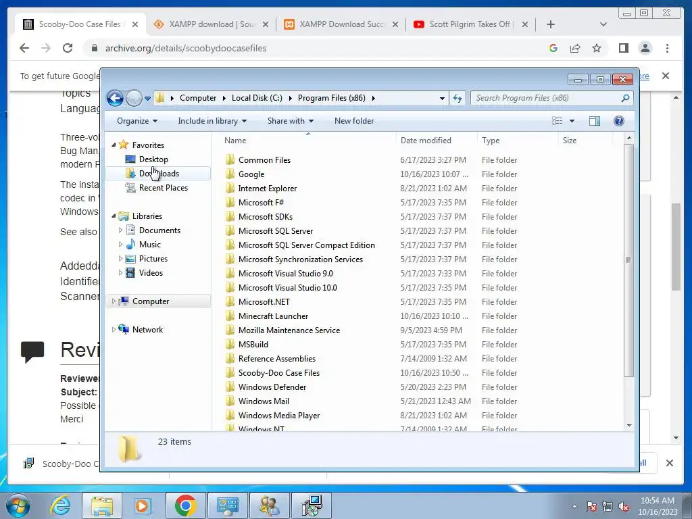
Task: Expand the Computer tree node
Action: pyautogui.click(x=114, y=301)
